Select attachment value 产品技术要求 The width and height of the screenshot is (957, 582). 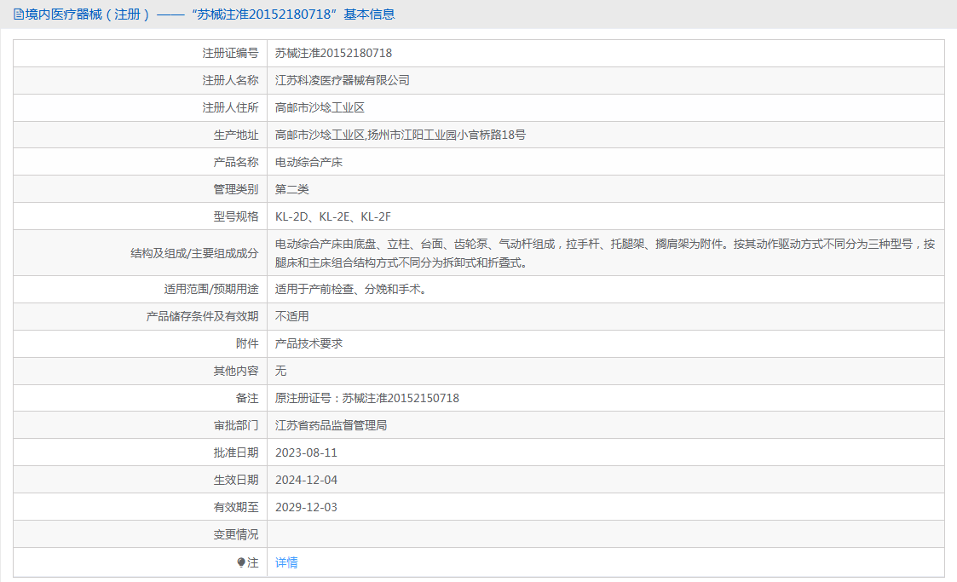308,343
